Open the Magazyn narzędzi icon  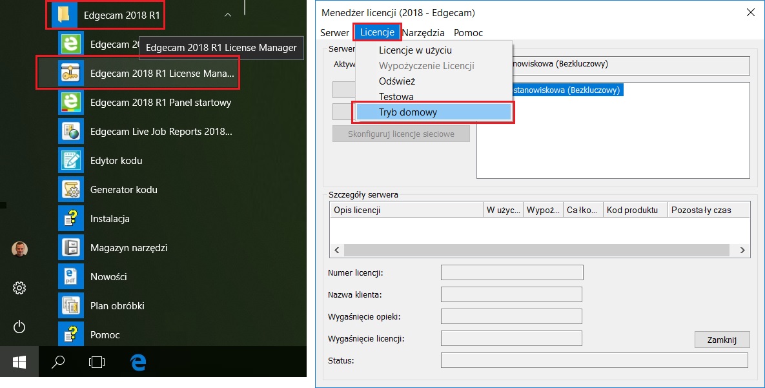click(71, 247)
